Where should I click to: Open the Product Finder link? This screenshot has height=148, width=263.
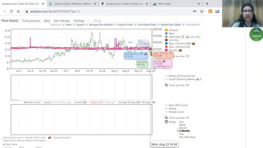point(125,25)
